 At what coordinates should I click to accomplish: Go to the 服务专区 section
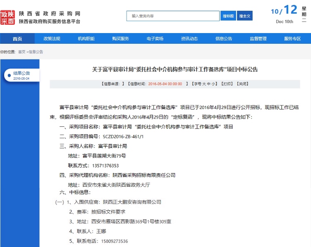point(292,39)
